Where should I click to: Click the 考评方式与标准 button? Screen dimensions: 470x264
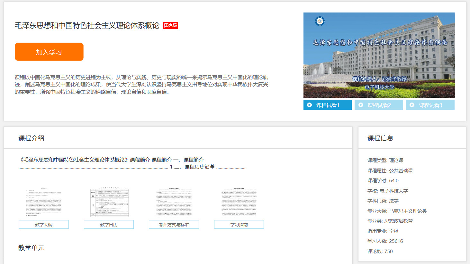[x=174, y=225]
